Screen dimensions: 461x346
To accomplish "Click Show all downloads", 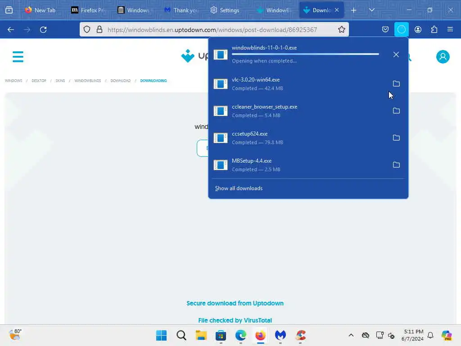I will tap(239, 188).
